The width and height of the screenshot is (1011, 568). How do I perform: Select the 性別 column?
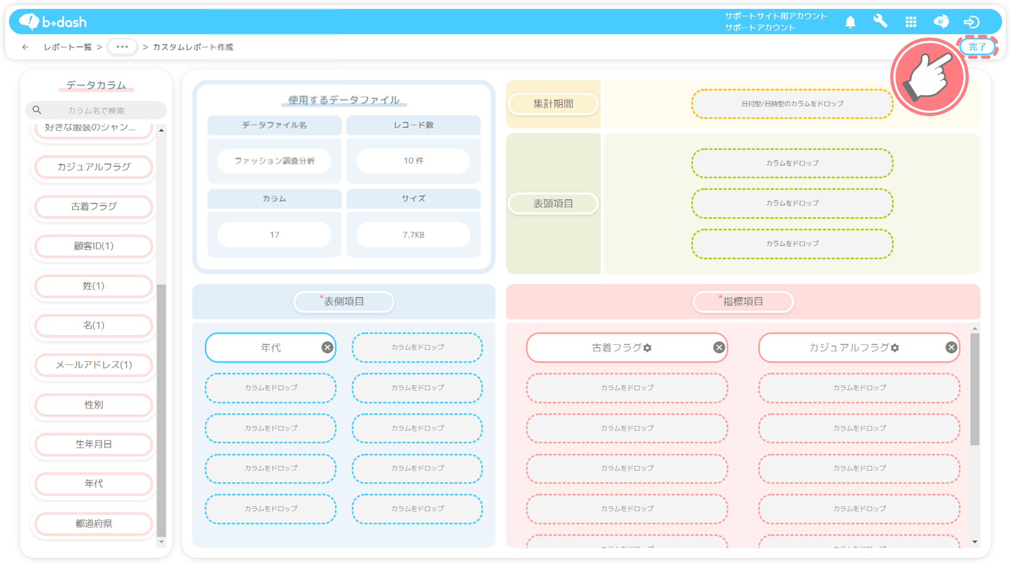point(94,404)
